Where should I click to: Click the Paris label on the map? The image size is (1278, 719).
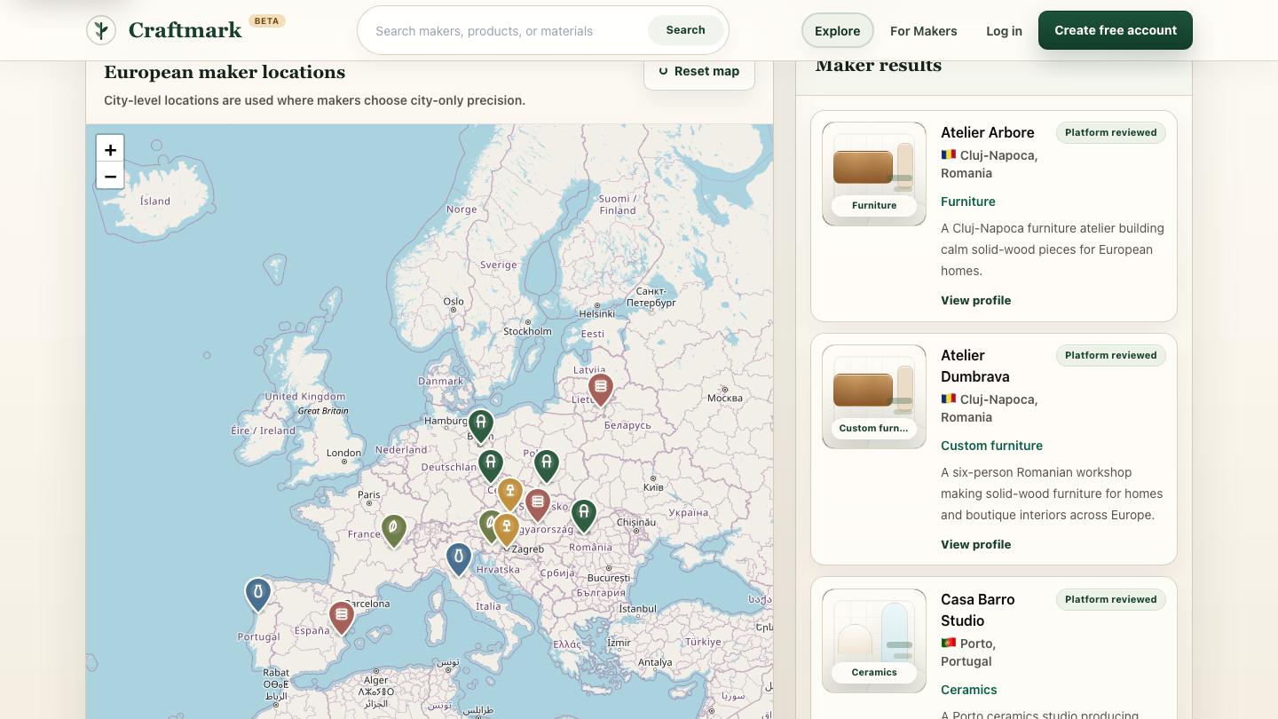(369, 494)
